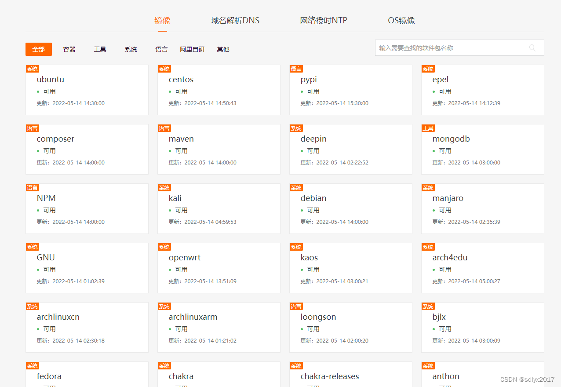
Task: Open the kaos mirror card
Action: 351,268
